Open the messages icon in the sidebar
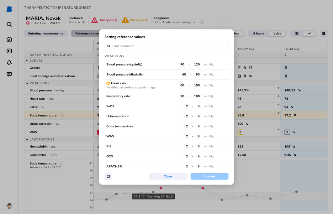Screen dimensions: 333x214 click(x=9, y=74)
